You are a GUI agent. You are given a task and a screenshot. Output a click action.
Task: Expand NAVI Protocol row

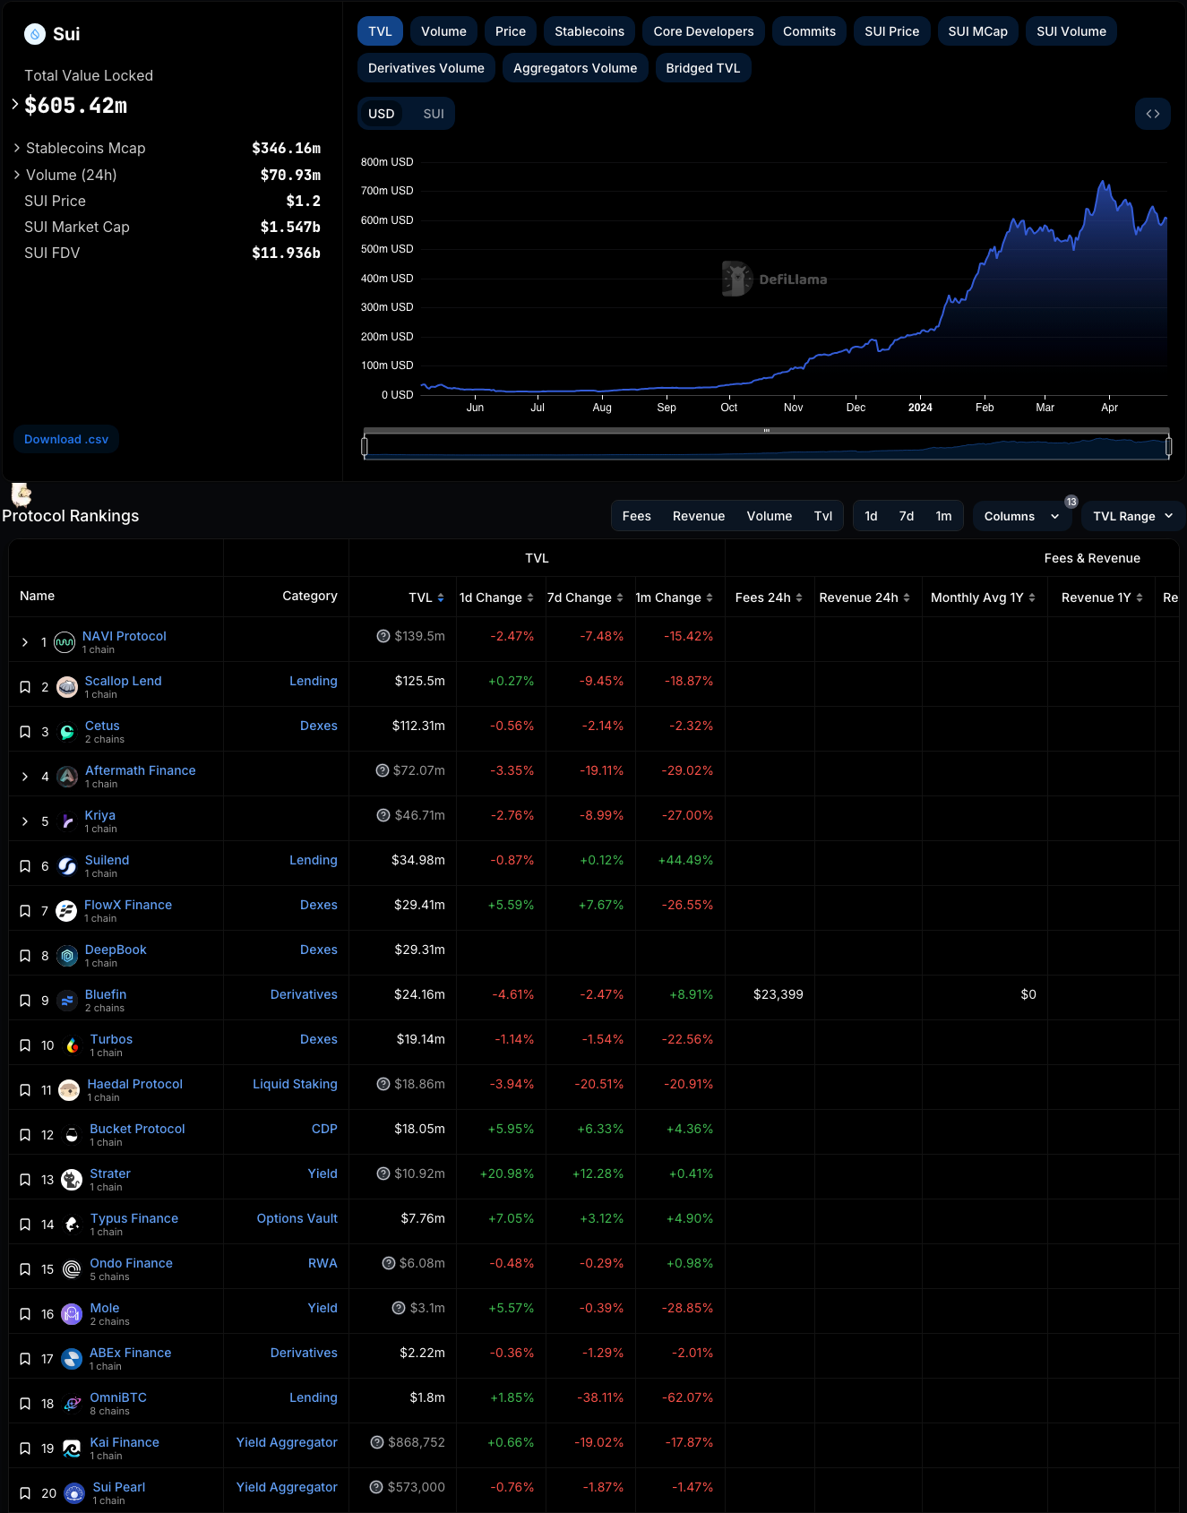tap(25, 642)
